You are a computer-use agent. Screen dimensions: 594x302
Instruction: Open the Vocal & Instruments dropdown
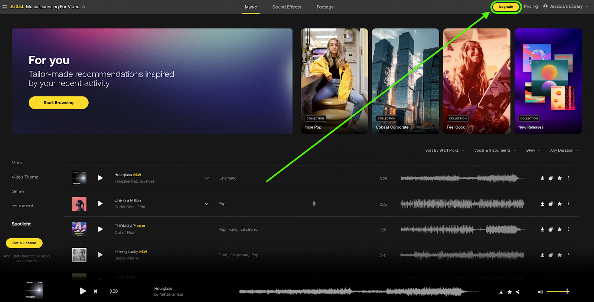(x=495, y=150)
